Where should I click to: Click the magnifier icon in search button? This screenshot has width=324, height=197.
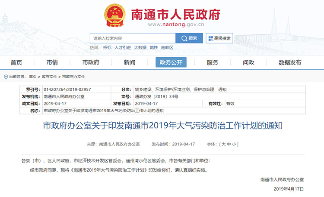coord(184,38)
